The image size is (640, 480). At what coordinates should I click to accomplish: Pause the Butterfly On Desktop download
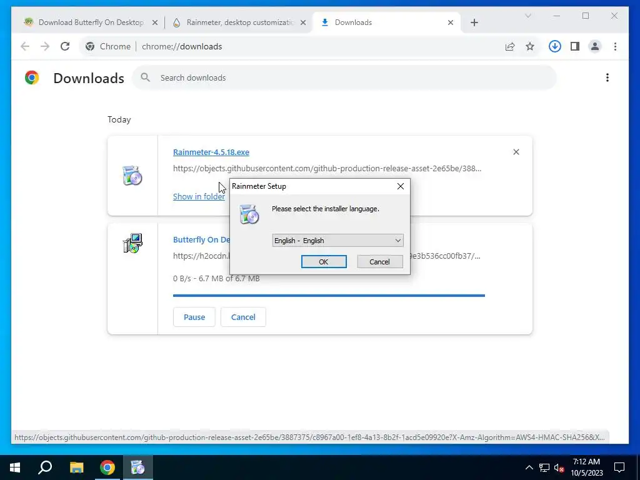[194, 317]
